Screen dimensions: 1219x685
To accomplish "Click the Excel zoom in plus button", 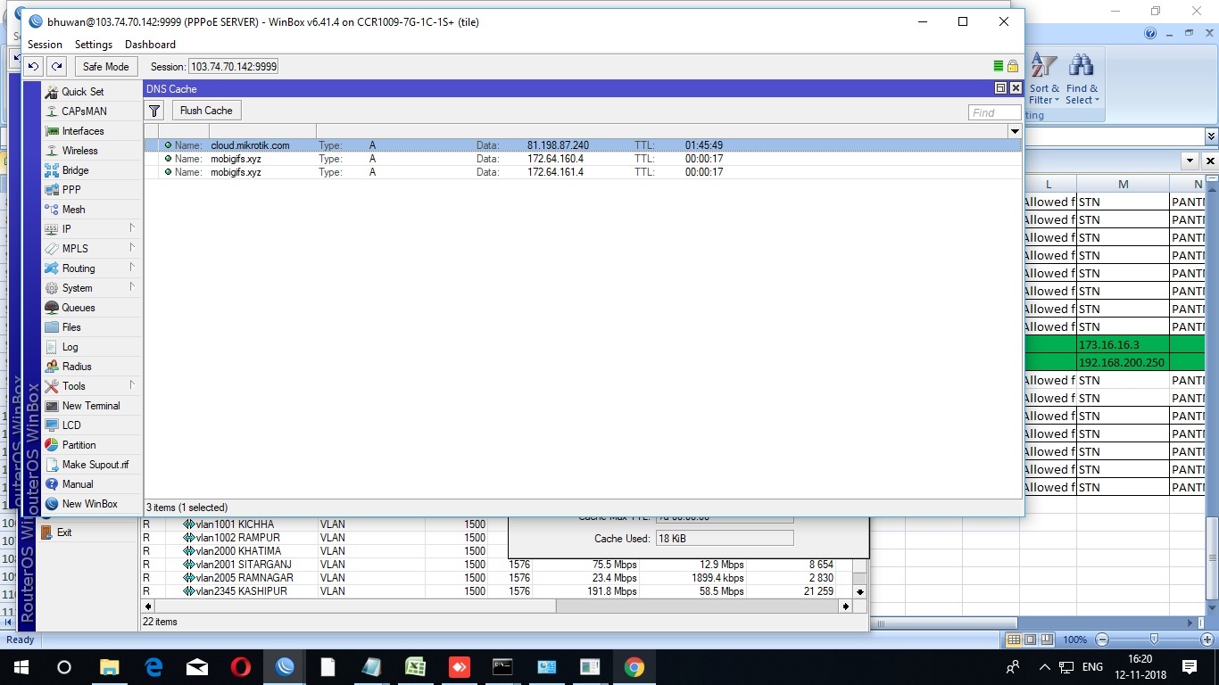I will click(1207, 640).
